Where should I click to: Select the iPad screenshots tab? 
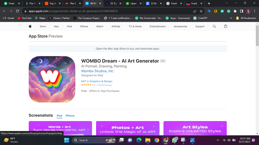tap(59, 116)
